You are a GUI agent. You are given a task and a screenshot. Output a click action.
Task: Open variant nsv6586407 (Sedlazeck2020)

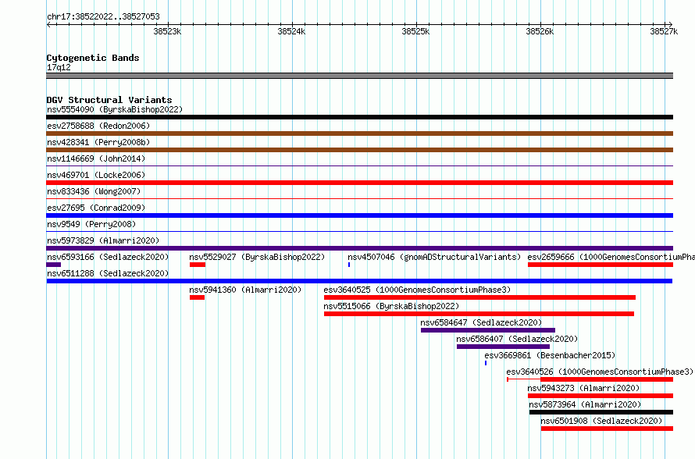point(517,339)
